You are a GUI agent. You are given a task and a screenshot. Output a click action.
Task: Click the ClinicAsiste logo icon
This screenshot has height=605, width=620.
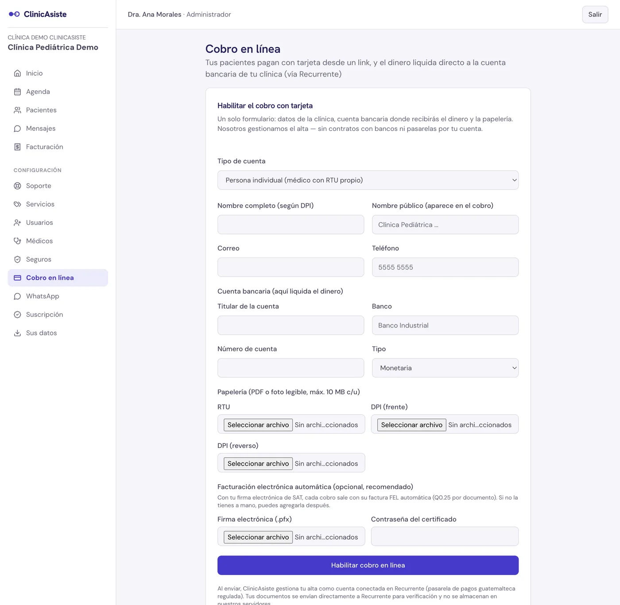point(14,14)
